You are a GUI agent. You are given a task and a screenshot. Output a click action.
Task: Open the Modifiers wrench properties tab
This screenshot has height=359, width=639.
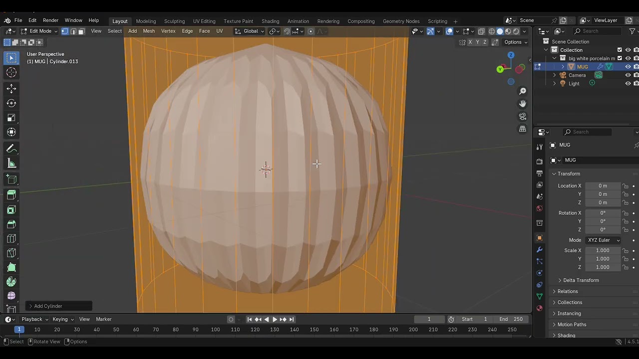pyautogui.click(x=539, y=249)
